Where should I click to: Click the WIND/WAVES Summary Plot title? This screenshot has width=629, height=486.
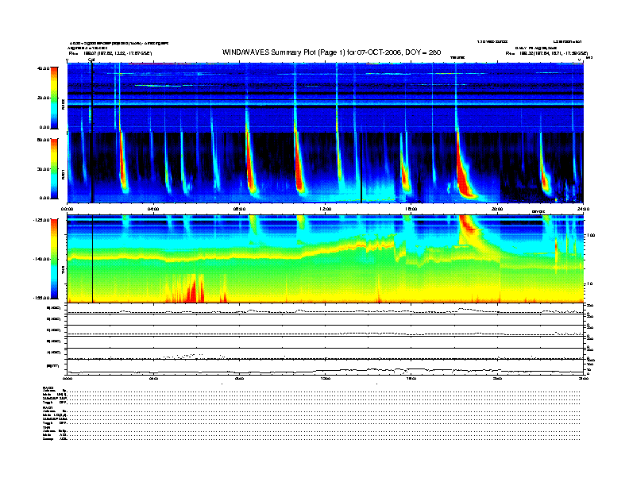[331, 52]
